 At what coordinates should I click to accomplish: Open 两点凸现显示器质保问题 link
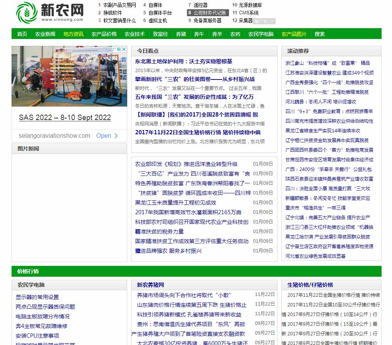point(45,307)
